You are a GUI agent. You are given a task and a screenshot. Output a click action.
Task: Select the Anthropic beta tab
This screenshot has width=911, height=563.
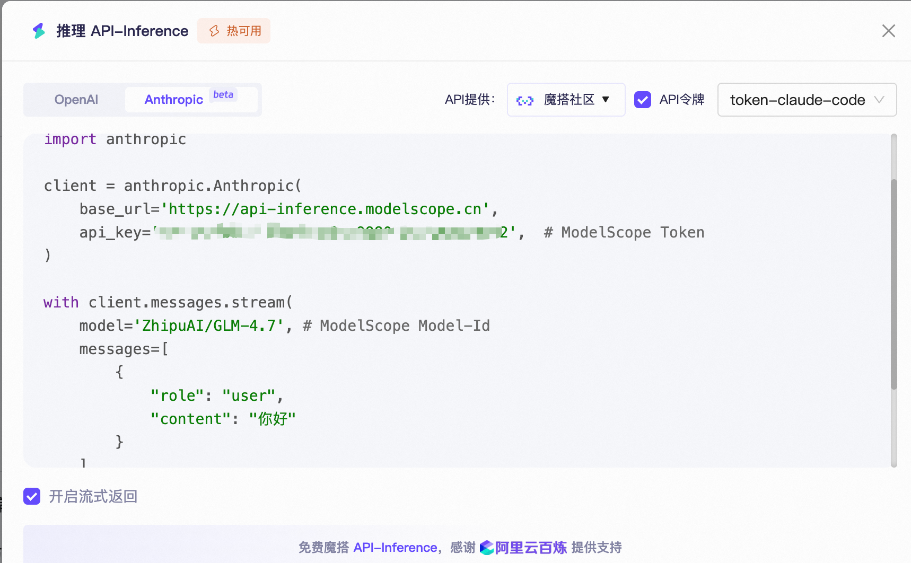(191, 100)
